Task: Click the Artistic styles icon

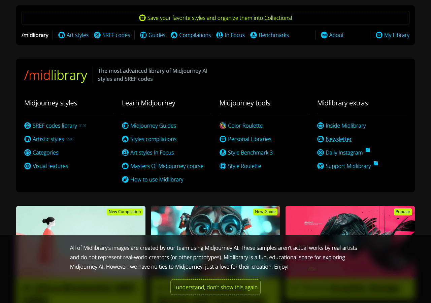Action: (28, 139)
